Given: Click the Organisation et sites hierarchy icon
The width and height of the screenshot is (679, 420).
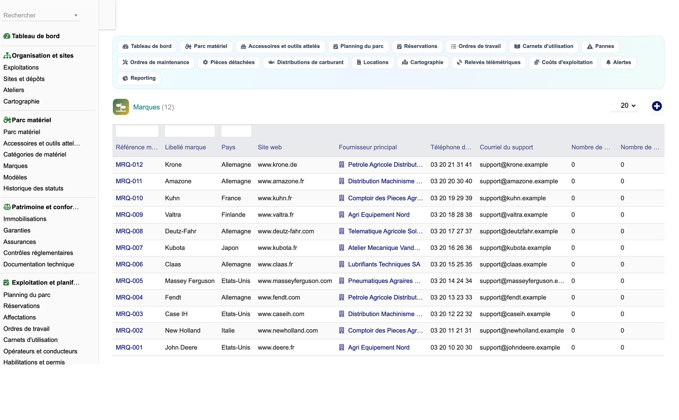Looking at the screenshot, I should [7, 55].
